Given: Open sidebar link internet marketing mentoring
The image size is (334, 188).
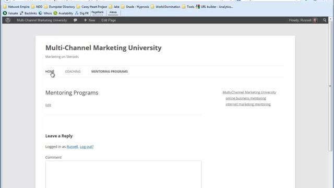Looking at the screenshot, I should coord(248,104).
